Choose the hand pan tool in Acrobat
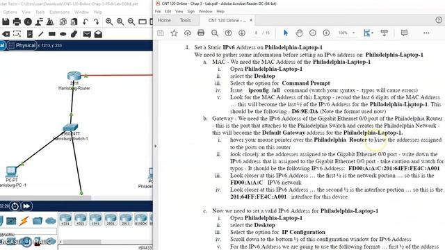 tap(299, 33)
